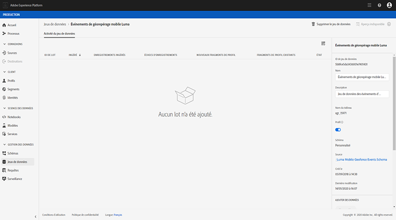396x220 pixels.
Task: Open the apps grid switcher icon
Action: [370, 5]
